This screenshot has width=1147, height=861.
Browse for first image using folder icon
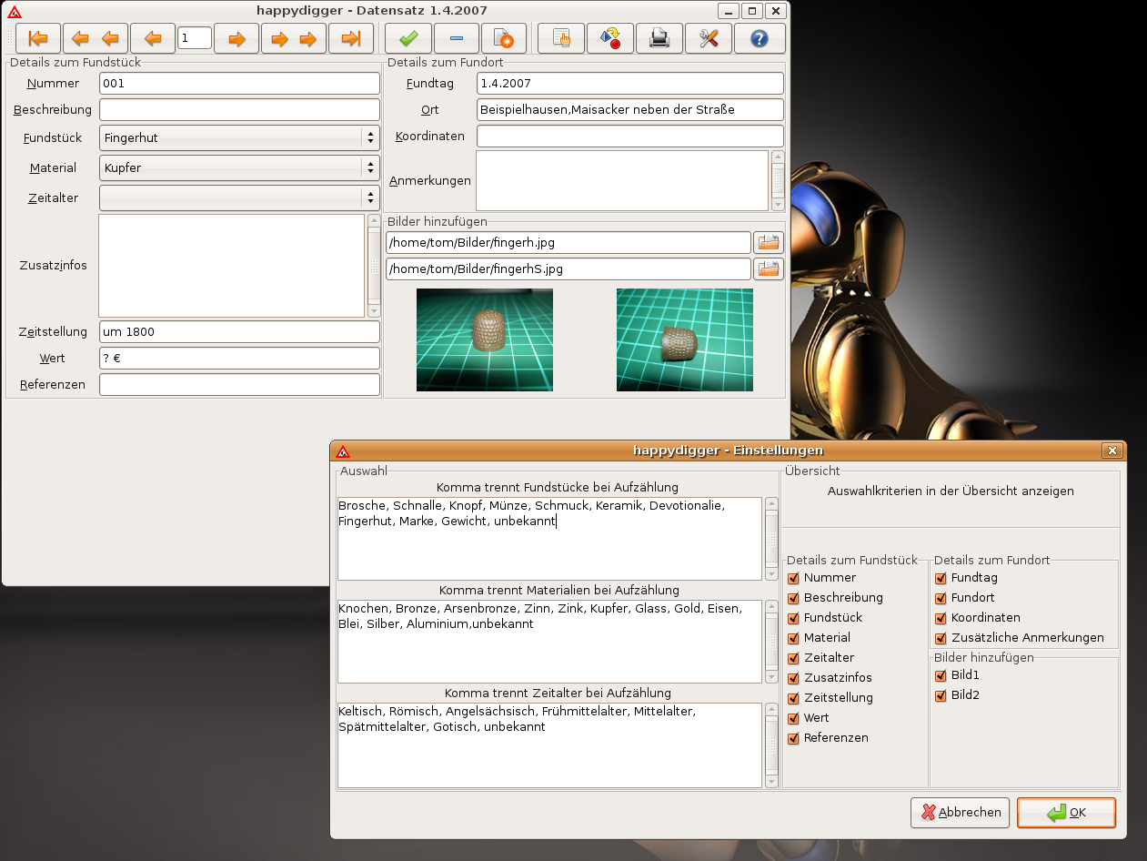769,242
